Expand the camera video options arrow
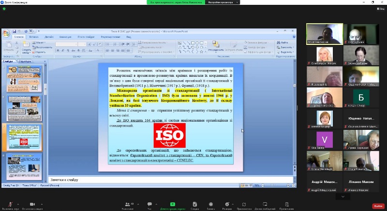 42,204
